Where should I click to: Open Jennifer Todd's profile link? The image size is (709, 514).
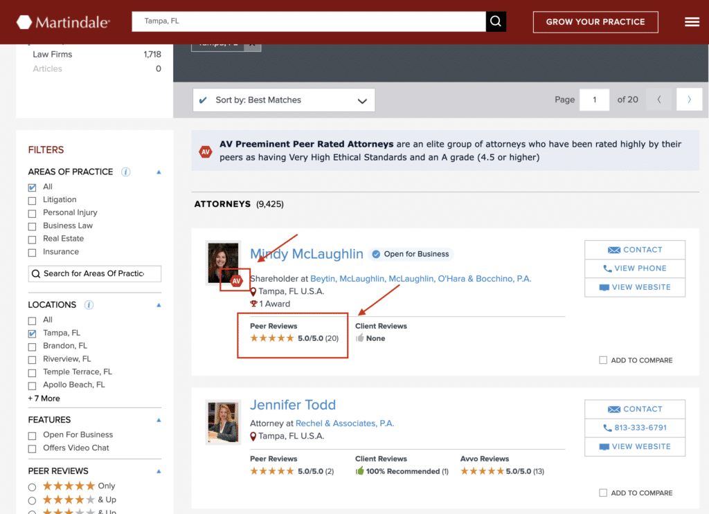point(292,405)
